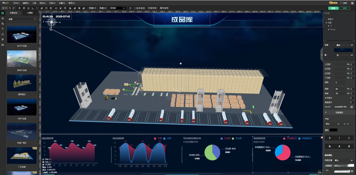356x175 pixels.
Task: Open the 机械厂园区 thumbnail
Action: click(x=22, y=131)
